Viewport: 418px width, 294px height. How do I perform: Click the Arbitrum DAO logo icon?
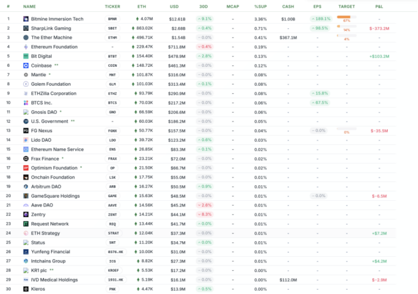tap(25, 186)
